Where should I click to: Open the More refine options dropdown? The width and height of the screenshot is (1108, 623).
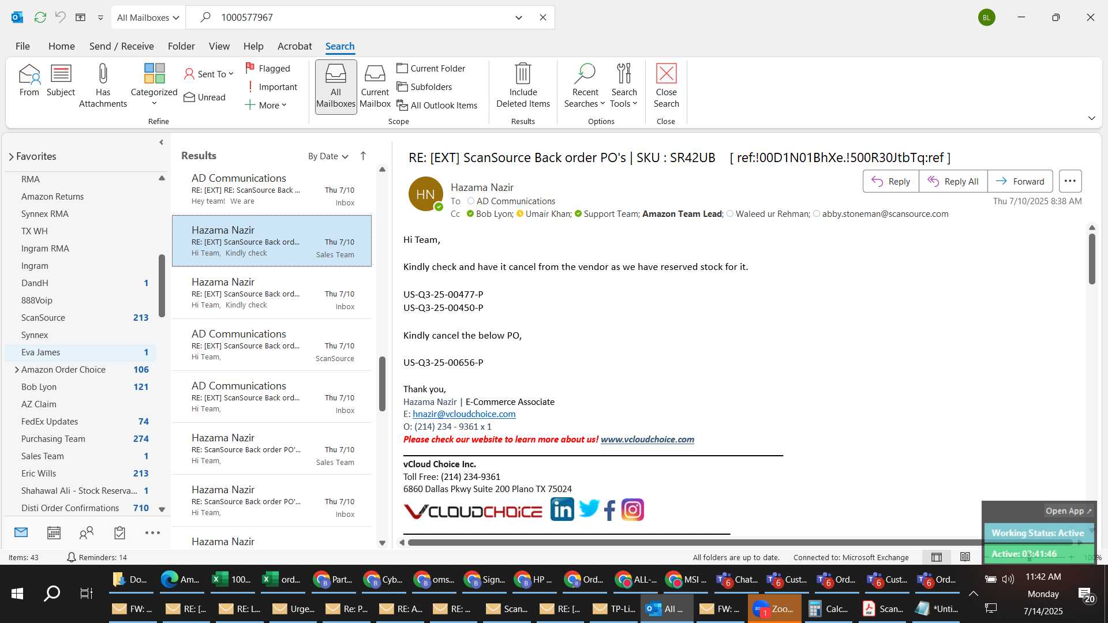tap(265, 105)
